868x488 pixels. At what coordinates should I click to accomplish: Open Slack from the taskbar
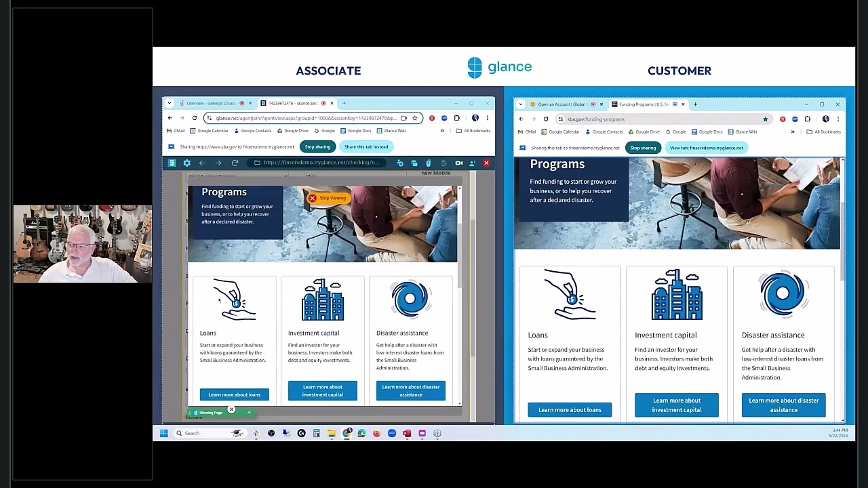click(256, 433)
